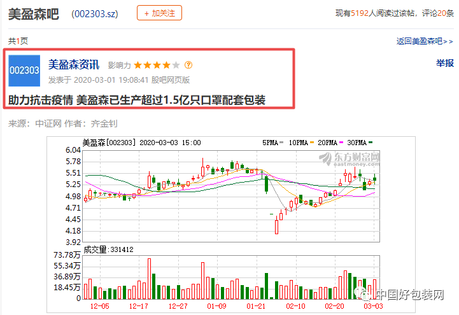The image size is (459, 315).
Task: Open the 返回美盈森吧 link
Action: point(425,41)
